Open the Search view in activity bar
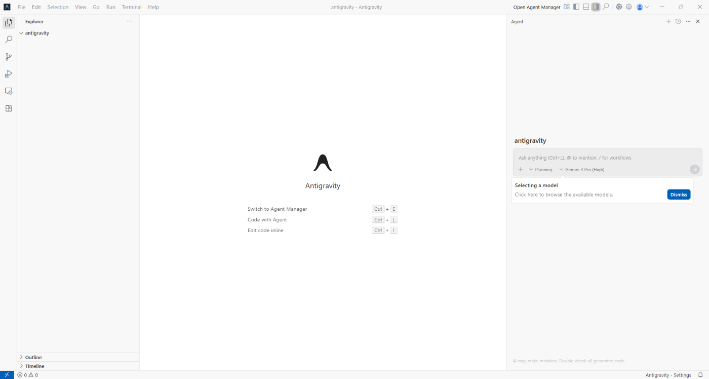The image size is (709, 379). coord(9,40)
